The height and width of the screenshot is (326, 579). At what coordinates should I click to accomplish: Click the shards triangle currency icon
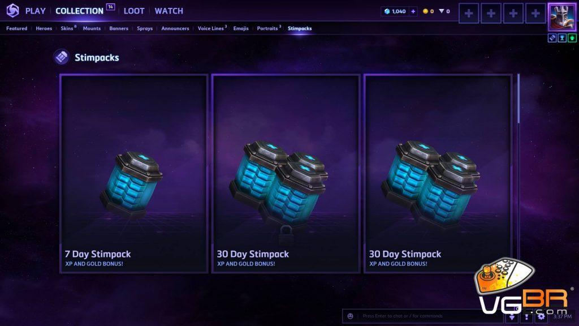(441, 11)
